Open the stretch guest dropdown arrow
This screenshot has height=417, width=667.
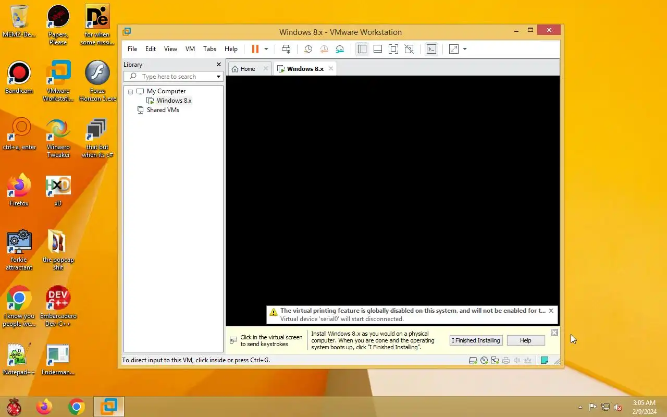(x=465, y=49)
